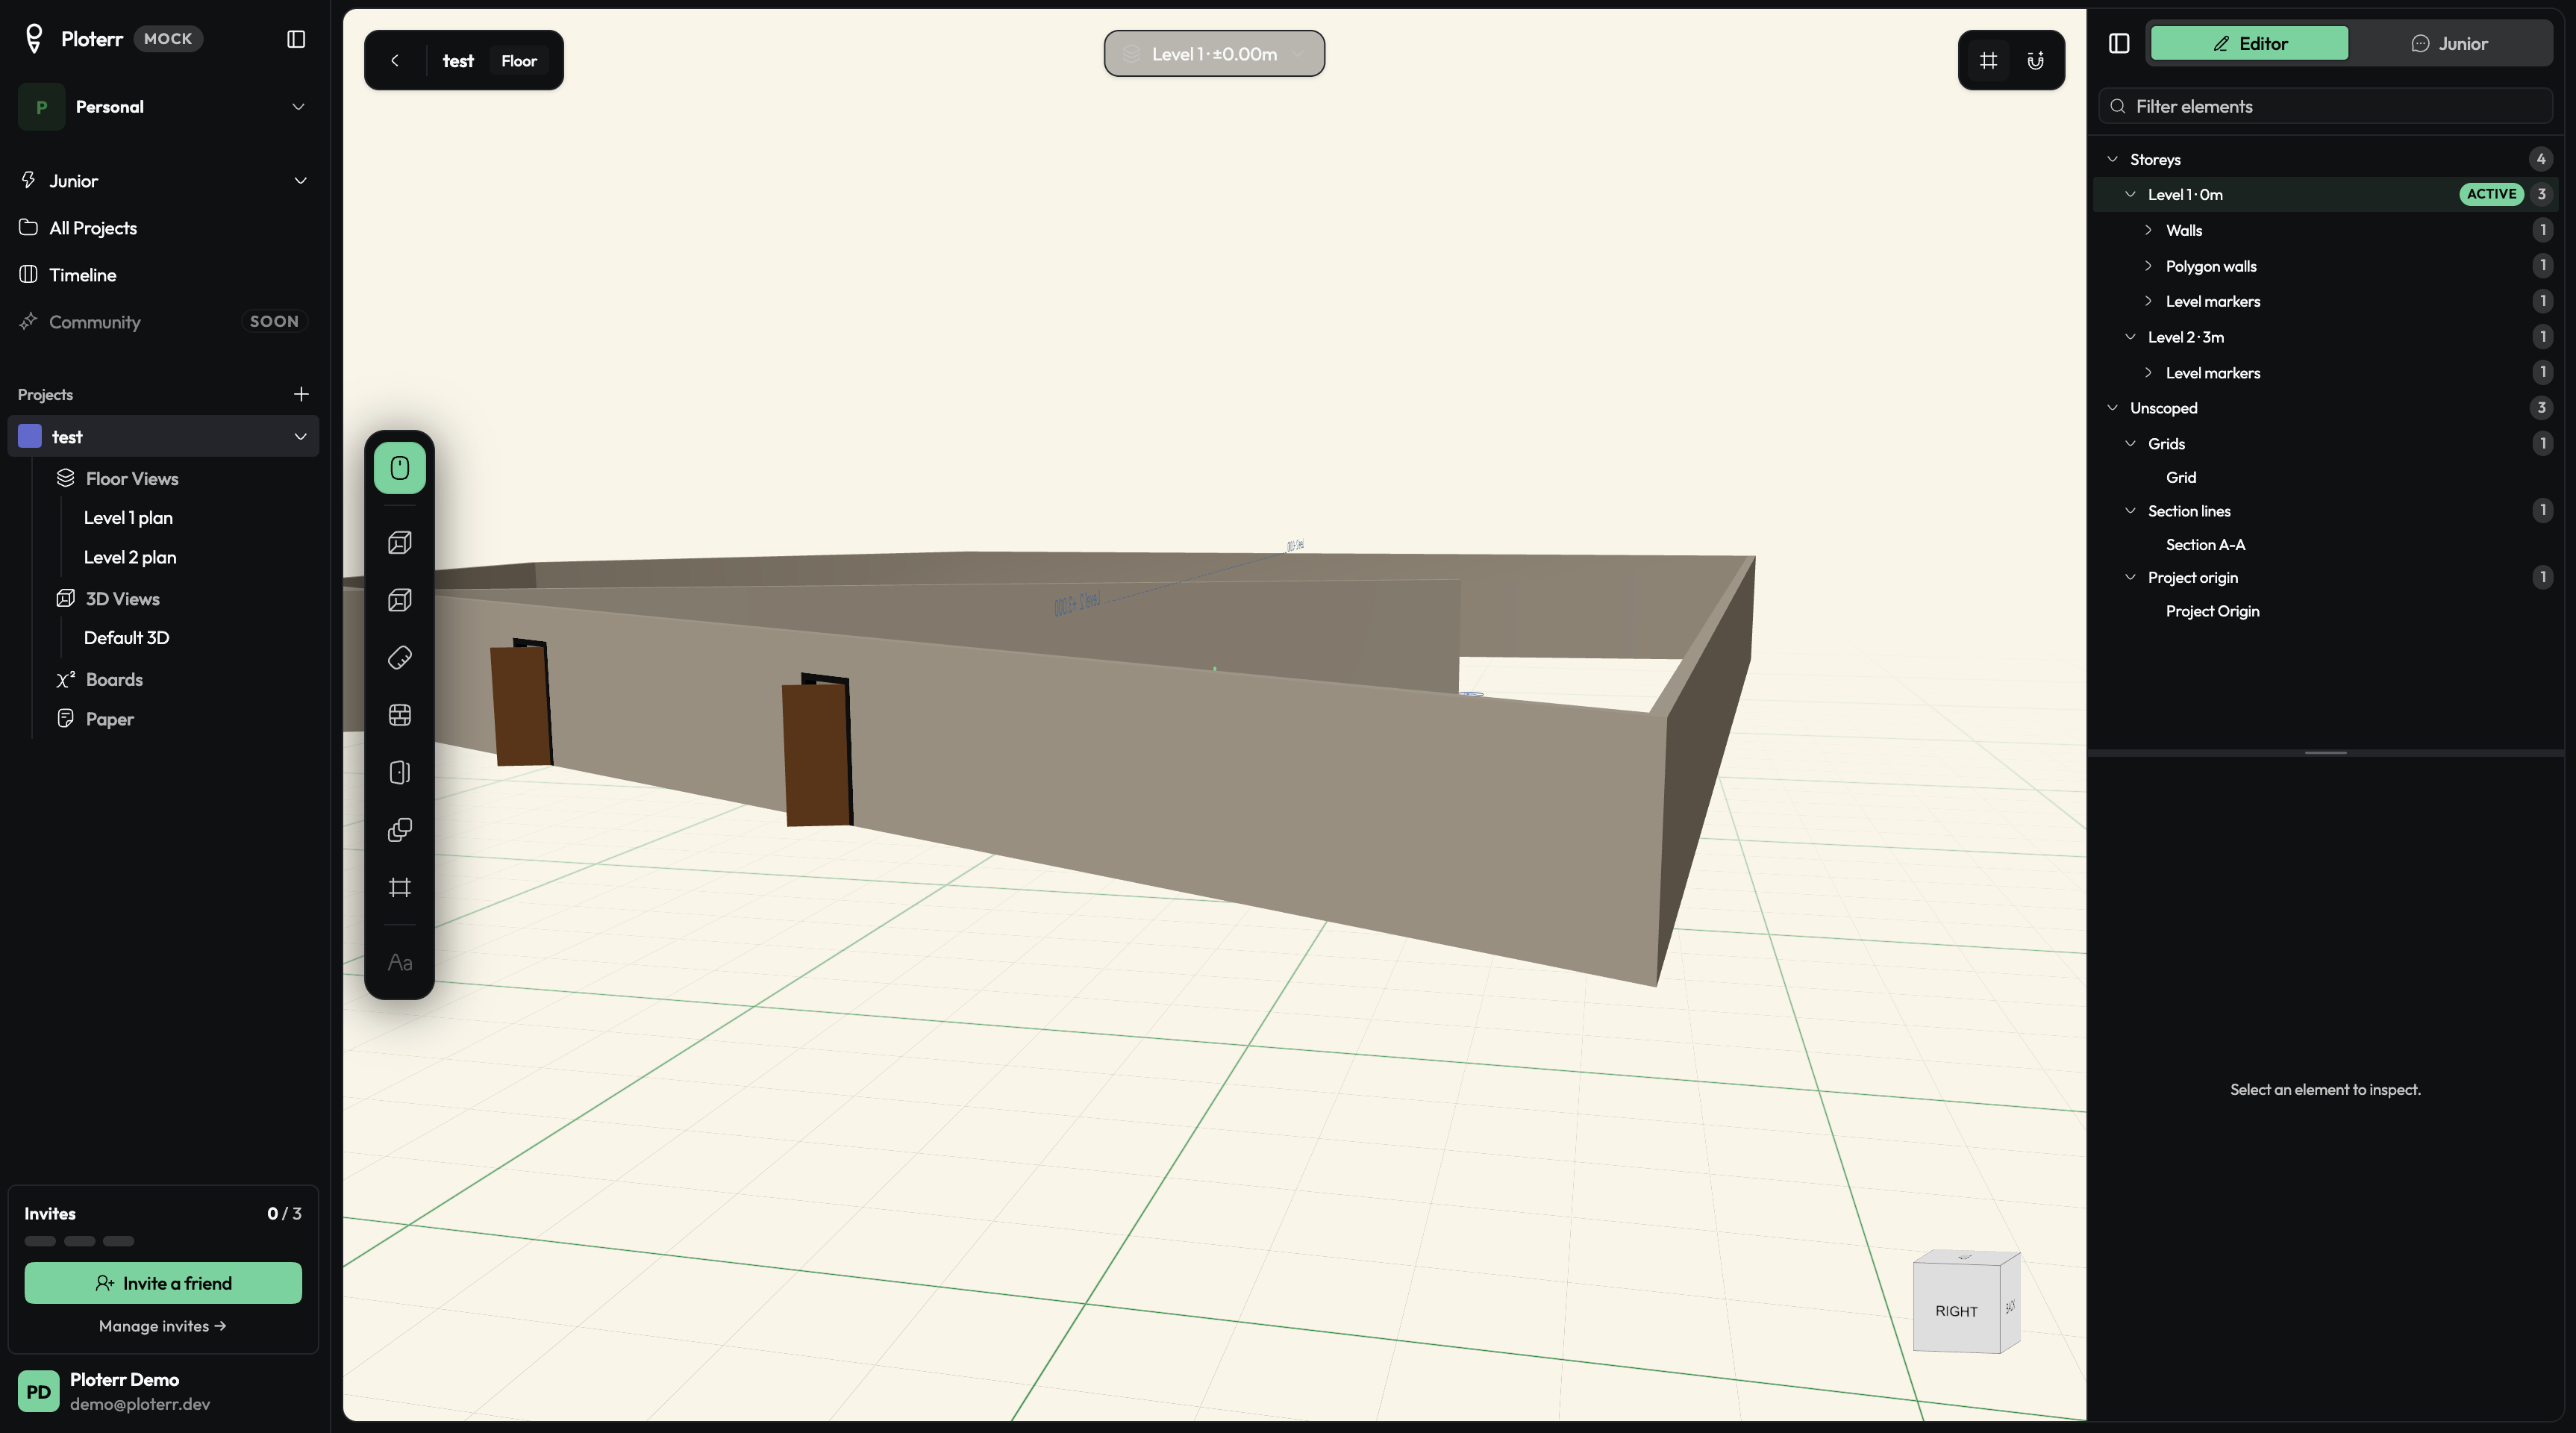Collapse the Grids node
The width and height of the screenshot is (2576, 1433).
(x=2130, y=444)
